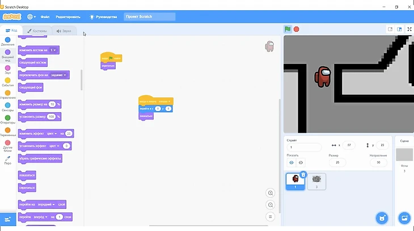Edit the project title field
Image resolution: width=414 pixels, height=231 pixels.
pos(150,16)
